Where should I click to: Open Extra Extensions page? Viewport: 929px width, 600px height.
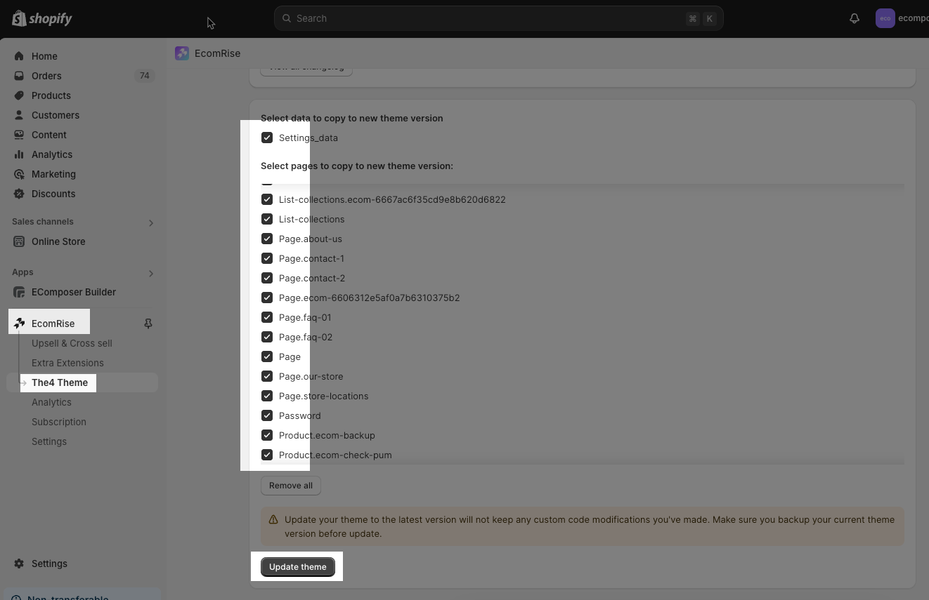point(67,363)
